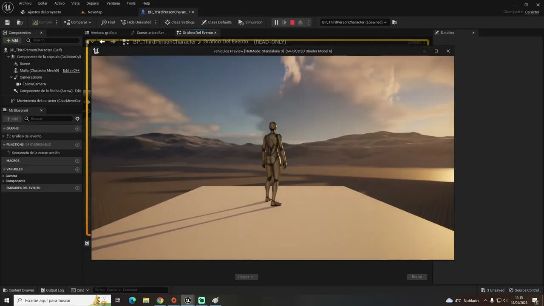Click the Compile button
The width and height of the screenshot is (544, 306).
[x=42, y=22]
